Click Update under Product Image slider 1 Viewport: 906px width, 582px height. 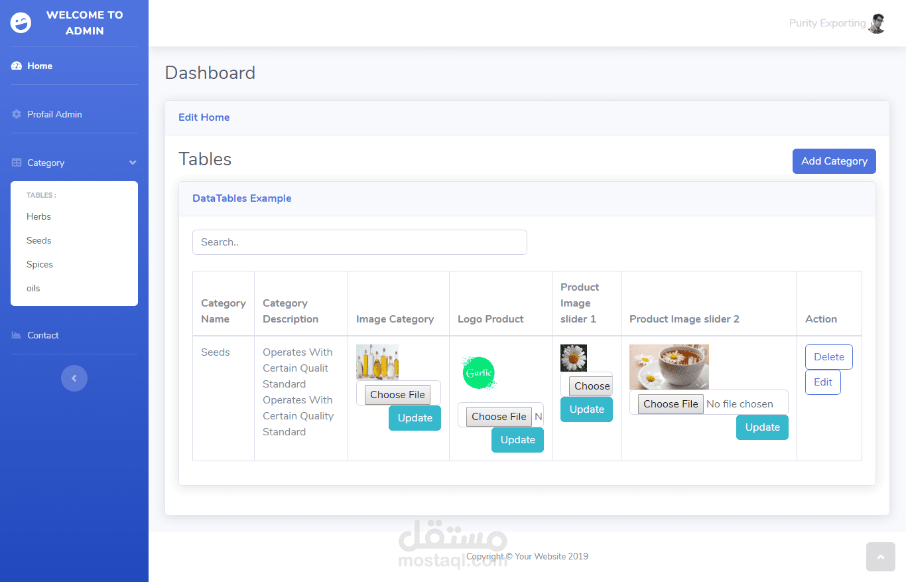click(587, 409)
